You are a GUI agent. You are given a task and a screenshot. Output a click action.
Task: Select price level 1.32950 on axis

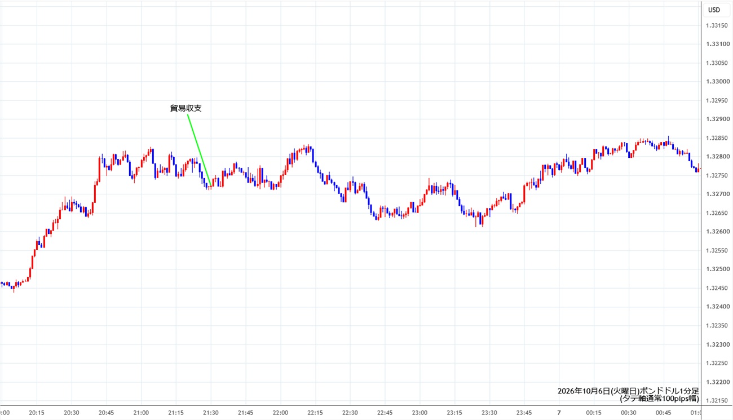[717, 100]
